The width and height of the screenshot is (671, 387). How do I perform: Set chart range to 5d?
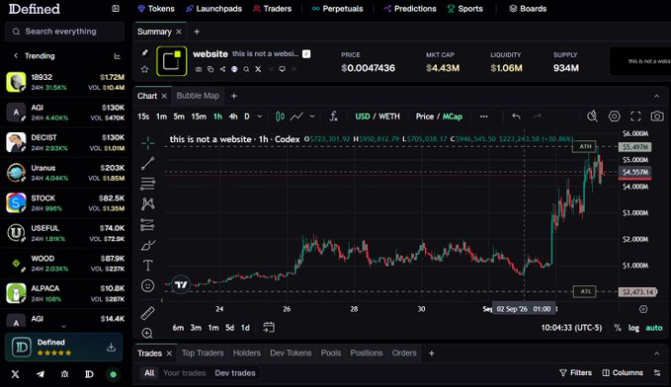(x=230, y=328)
